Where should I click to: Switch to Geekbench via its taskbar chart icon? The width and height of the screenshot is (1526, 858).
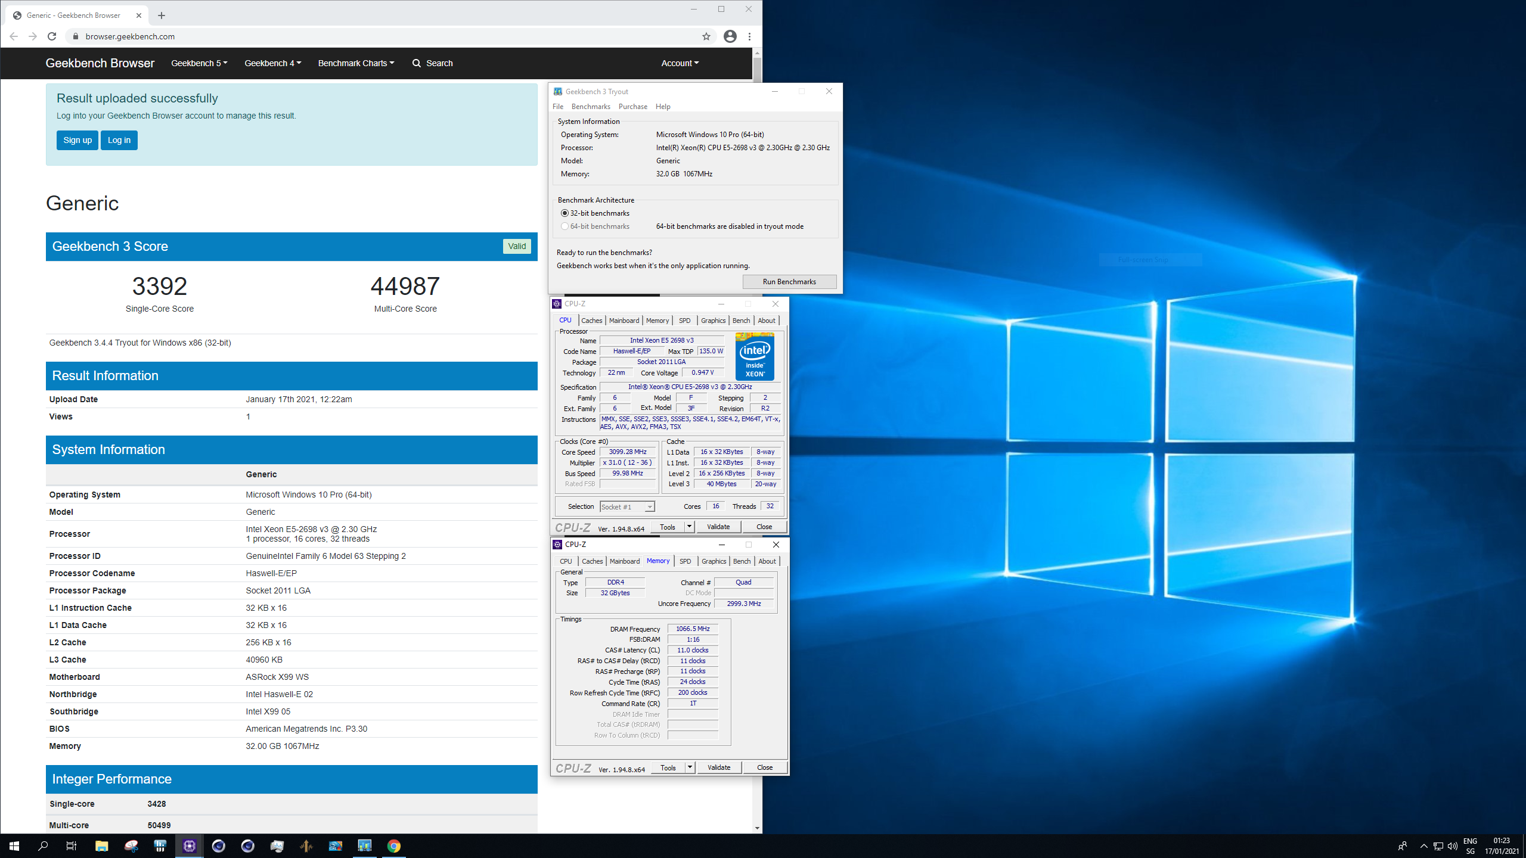tap(365, 846)
